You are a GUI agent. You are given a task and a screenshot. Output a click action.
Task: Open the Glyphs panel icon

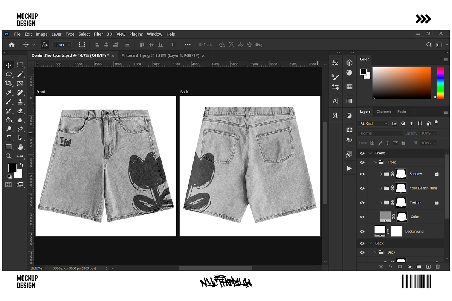(x=335, y=116)
